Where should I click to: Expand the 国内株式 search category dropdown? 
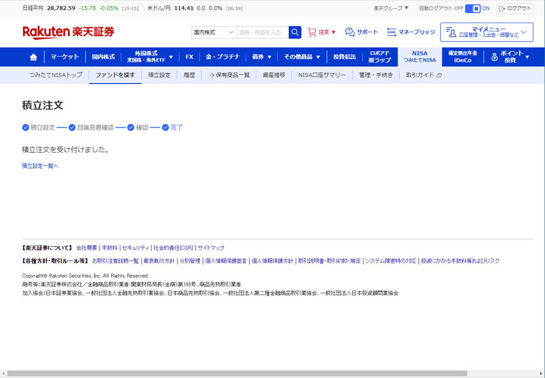coord(213,32)
